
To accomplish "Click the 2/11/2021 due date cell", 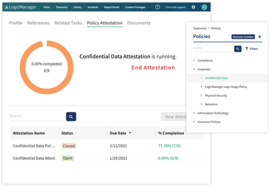I will pyautogui.click(x=118, y=146).
